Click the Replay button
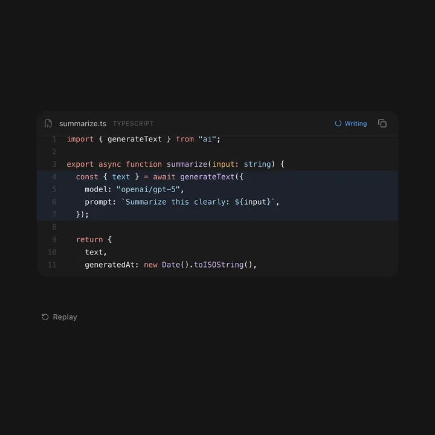The height and width of the screenshot is (435, 435). click(59, 317)
